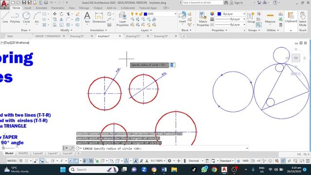Switch to the SHAPES layout tab

click(23, 154)
